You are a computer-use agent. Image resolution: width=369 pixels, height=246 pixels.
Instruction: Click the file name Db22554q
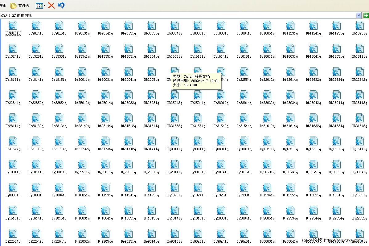coord(244,80)
